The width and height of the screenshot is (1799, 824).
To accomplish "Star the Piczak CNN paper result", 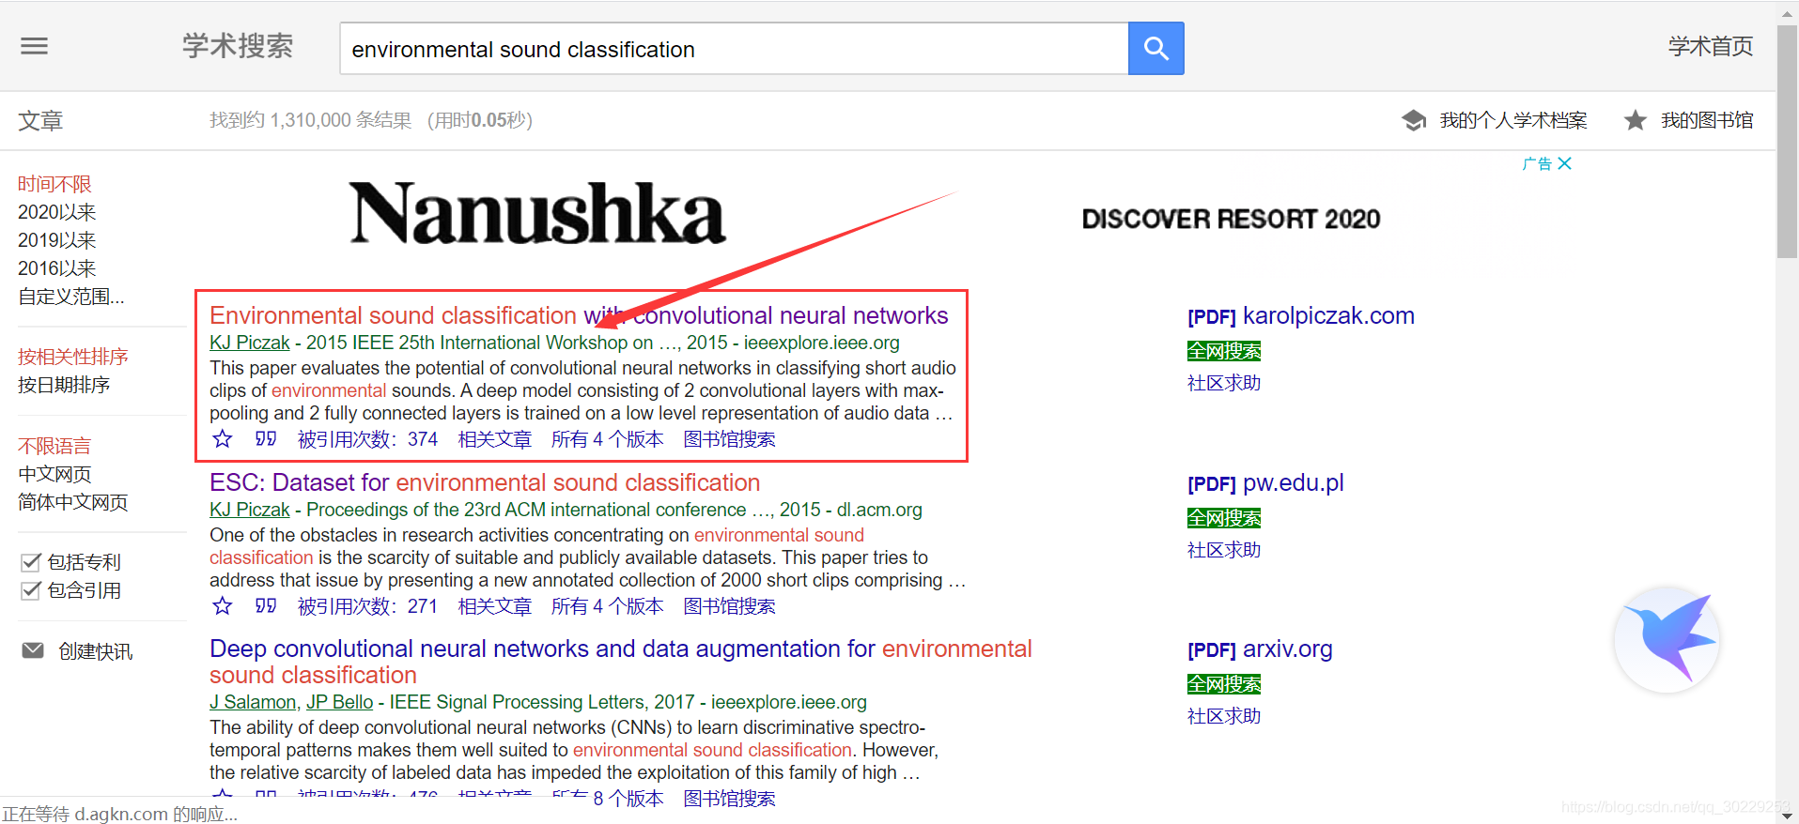I will [x=222, y=439].
